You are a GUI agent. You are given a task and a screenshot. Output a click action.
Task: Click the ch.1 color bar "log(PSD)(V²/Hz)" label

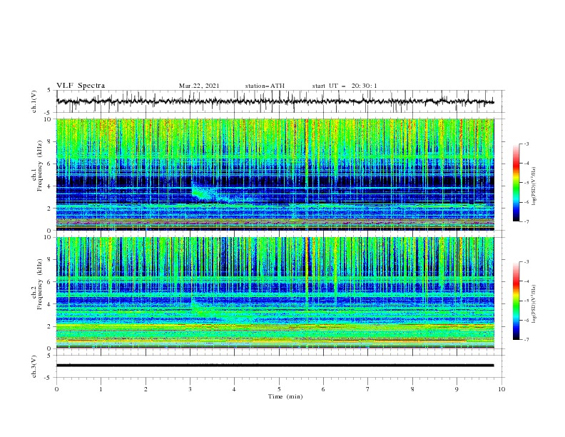tap(534, 186)
